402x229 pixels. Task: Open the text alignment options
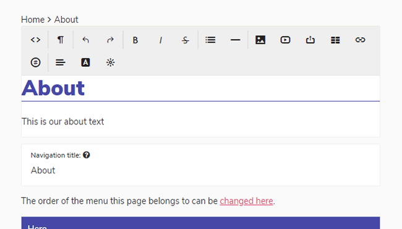(61, 63)
